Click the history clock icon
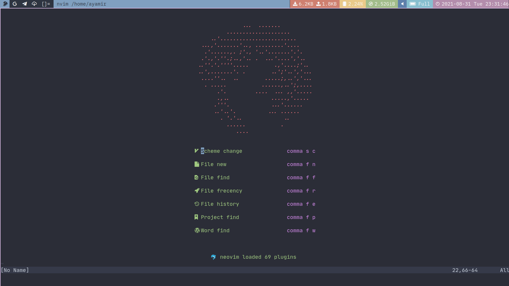This screenshot has height=286, width=509. click(197, 204)
